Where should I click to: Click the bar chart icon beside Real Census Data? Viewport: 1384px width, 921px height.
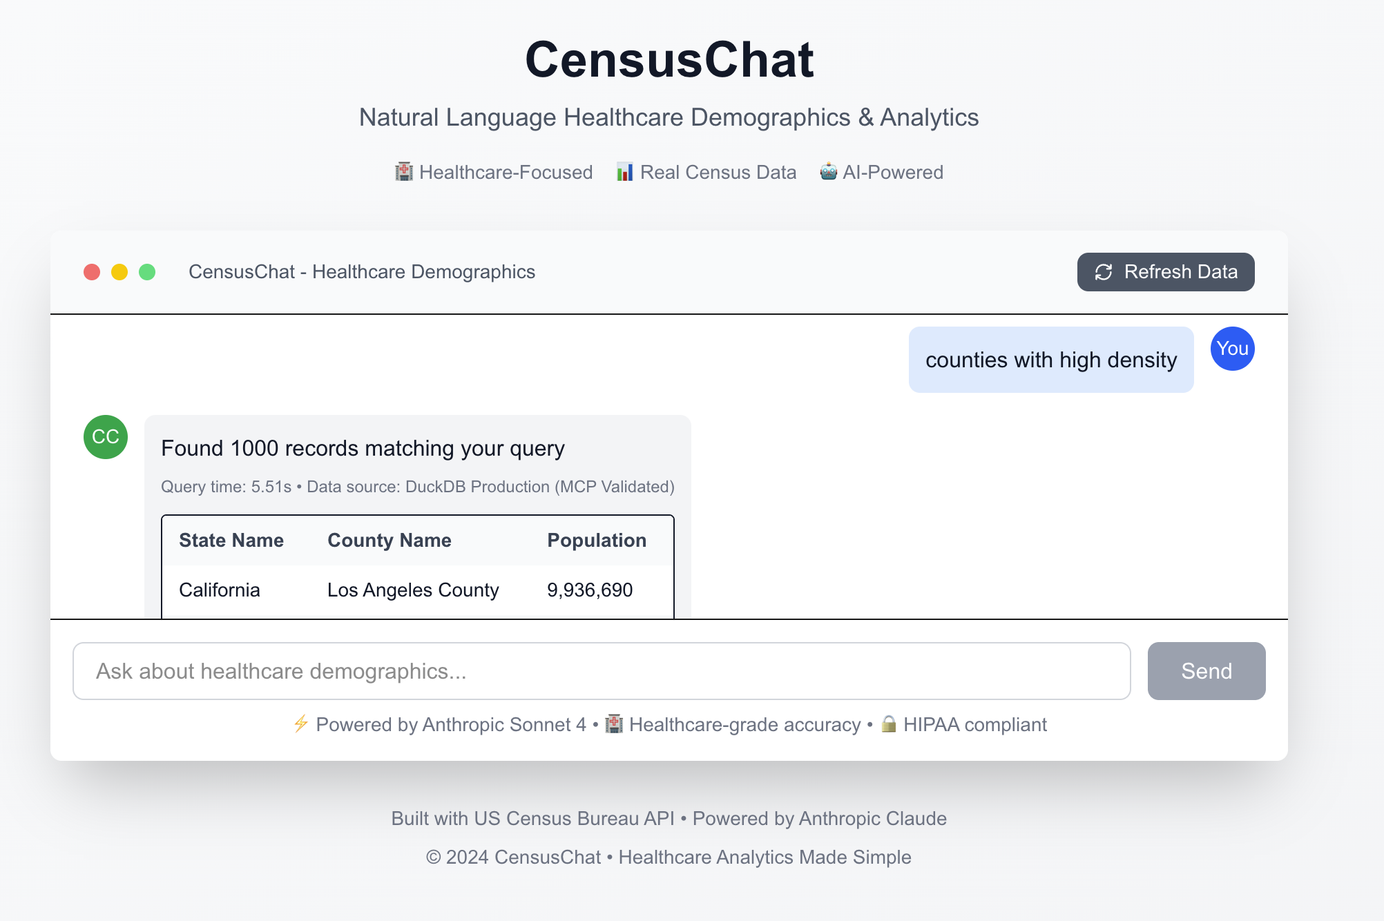624,172
